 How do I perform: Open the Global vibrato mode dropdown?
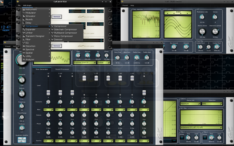tap(104, 63)
